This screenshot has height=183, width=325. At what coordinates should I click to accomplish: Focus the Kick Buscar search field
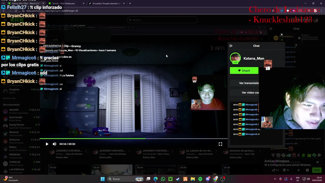coord(162,20)
